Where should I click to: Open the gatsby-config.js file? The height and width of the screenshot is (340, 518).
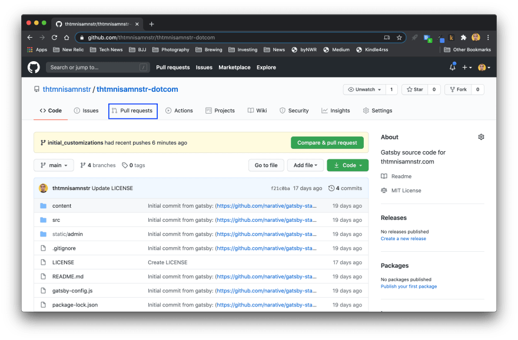coord(72,291)
